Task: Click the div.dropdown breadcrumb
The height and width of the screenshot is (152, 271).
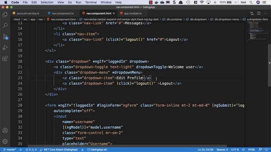Action: 196,19
